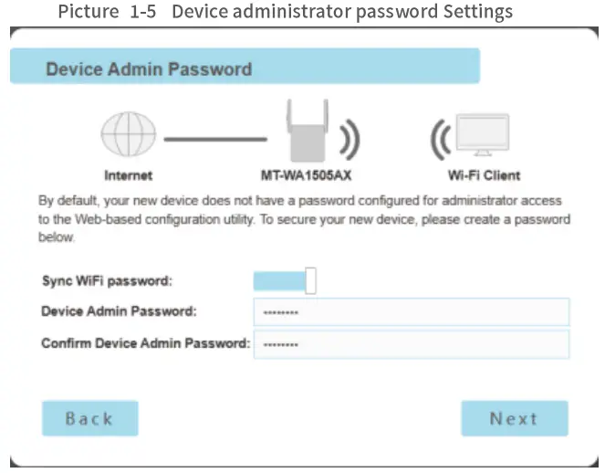Click the "Wi-Fi Client" label text
The height and width of the screenshot is (473, 605).
(484, 174)
